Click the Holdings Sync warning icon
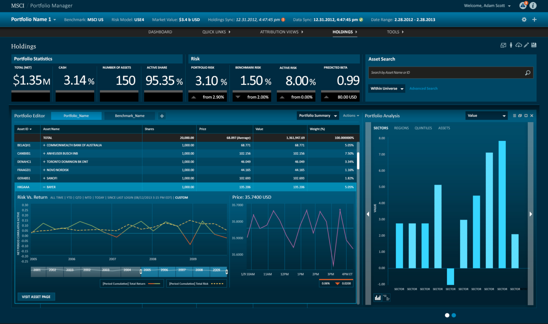Screen dimensions: 548x324 [x=283, y=20]
